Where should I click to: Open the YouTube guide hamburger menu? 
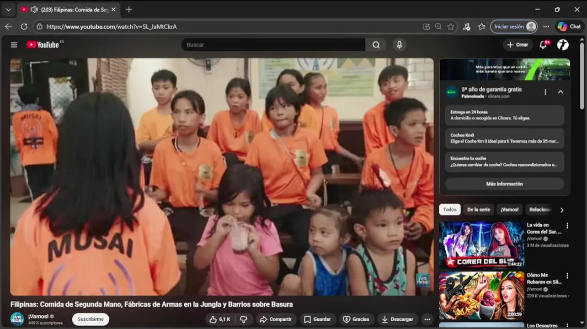[x=14, y=45]
